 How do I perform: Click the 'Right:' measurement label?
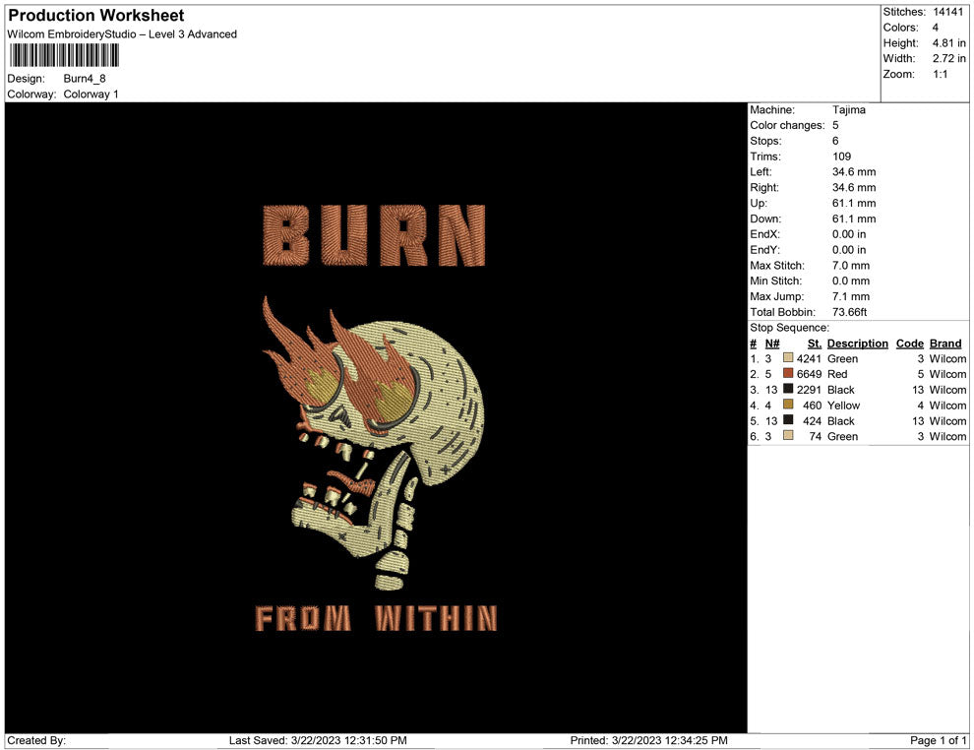click(764, 187)
